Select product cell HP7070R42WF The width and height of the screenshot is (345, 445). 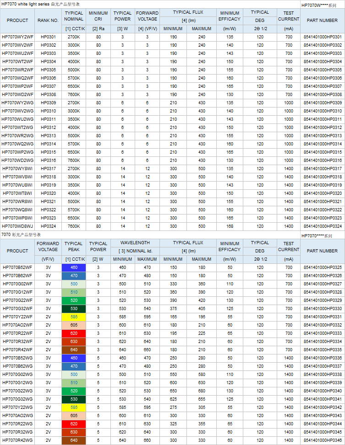point(17,350)
